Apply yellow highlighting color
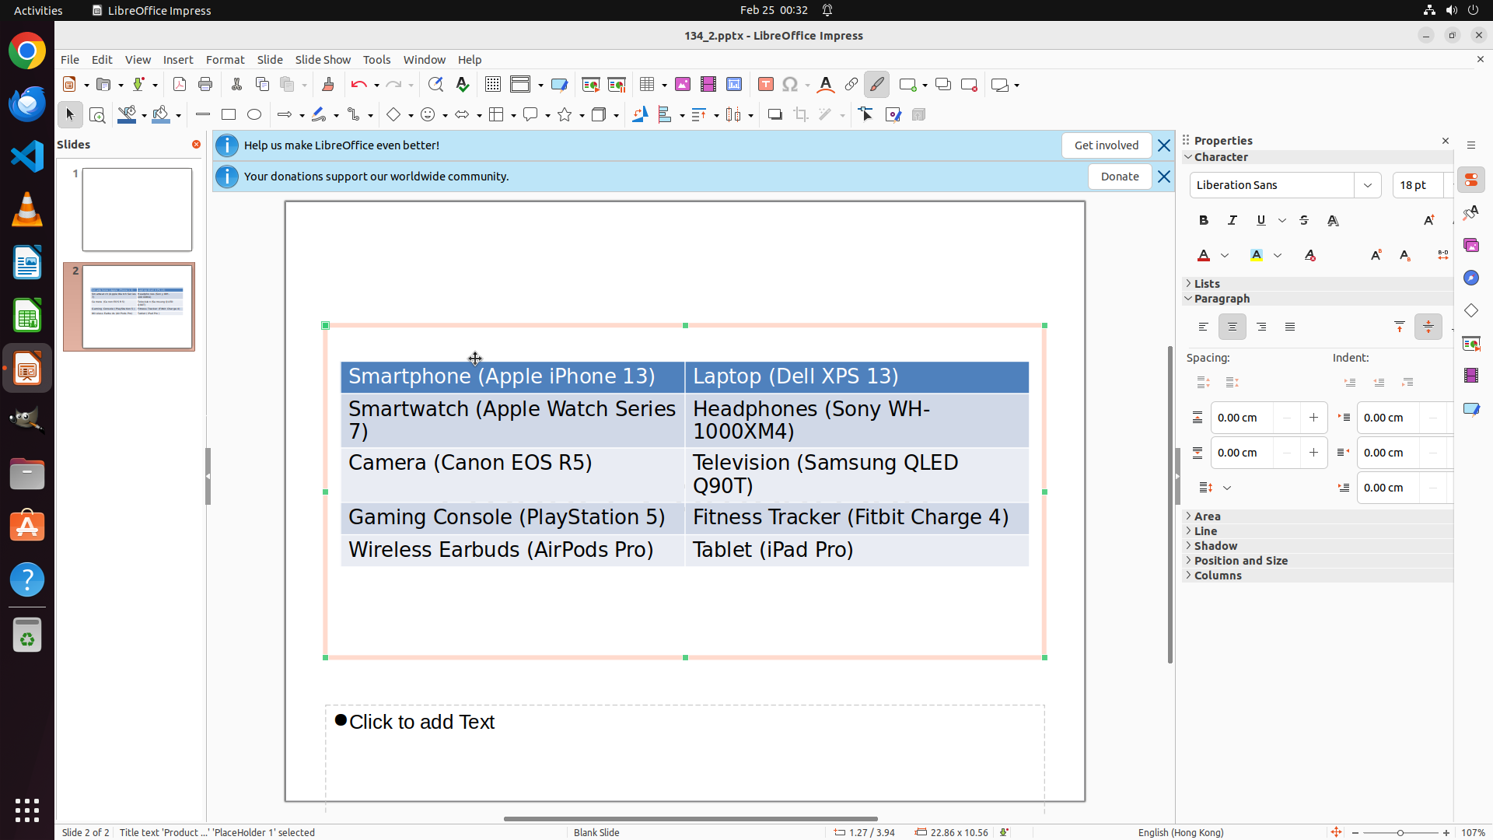 [x=1257, y=256]
